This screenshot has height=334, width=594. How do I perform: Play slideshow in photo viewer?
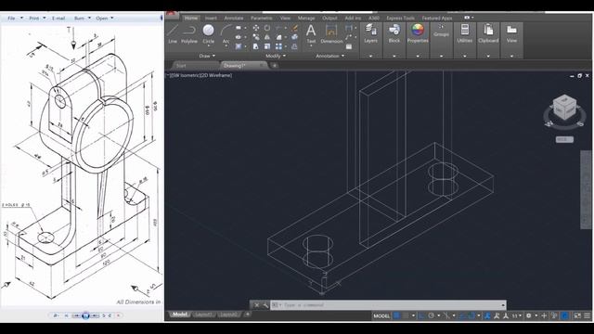tap(85, 315)
